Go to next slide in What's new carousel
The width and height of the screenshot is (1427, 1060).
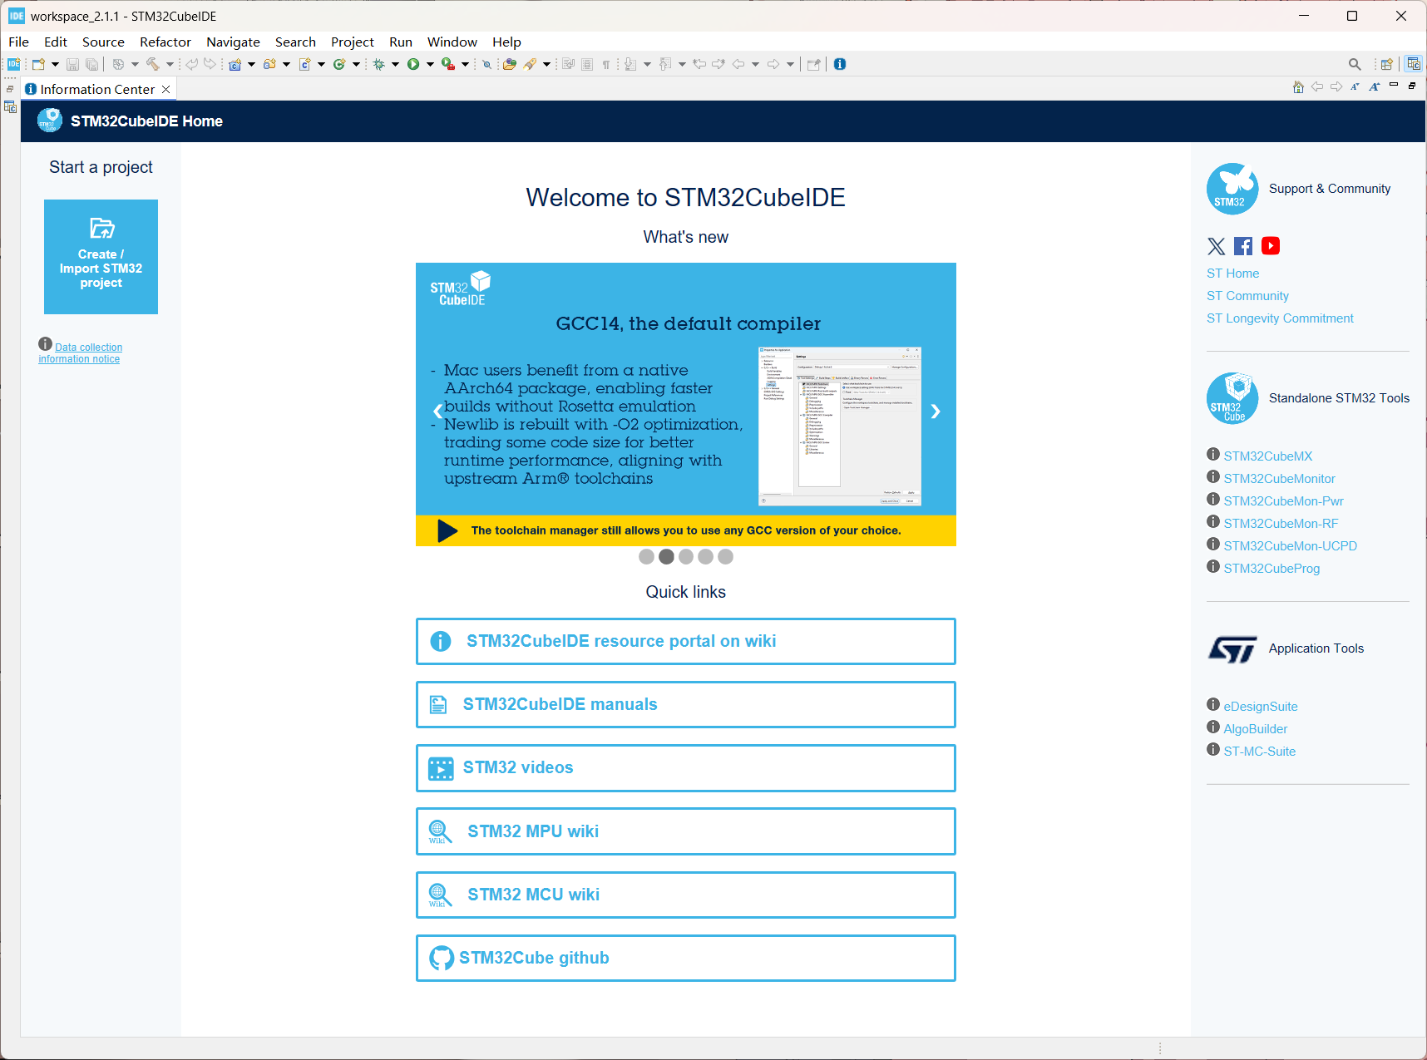click(x=936, y=411)
